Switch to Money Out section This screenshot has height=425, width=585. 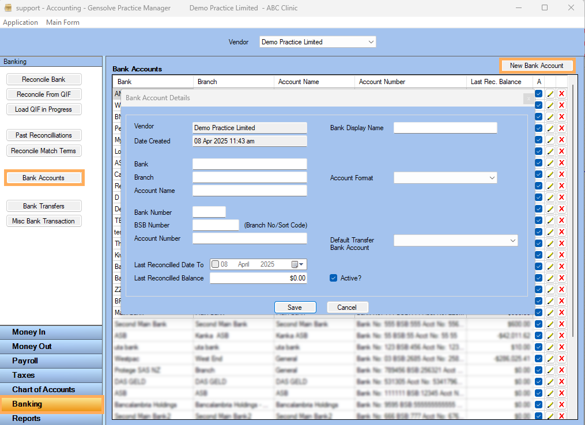coord(51,346)
